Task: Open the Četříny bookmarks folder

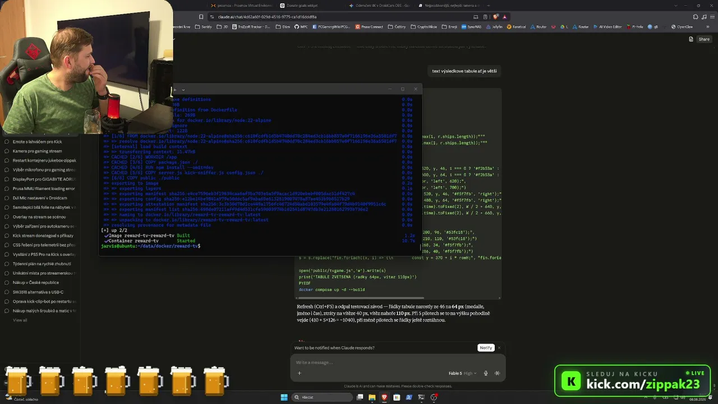Action: (x=397, y=27)
